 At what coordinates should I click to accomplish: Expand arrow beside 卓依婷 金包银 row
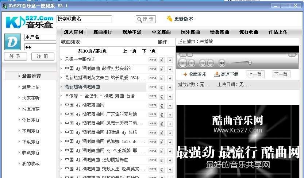click(x=61, y=96)
